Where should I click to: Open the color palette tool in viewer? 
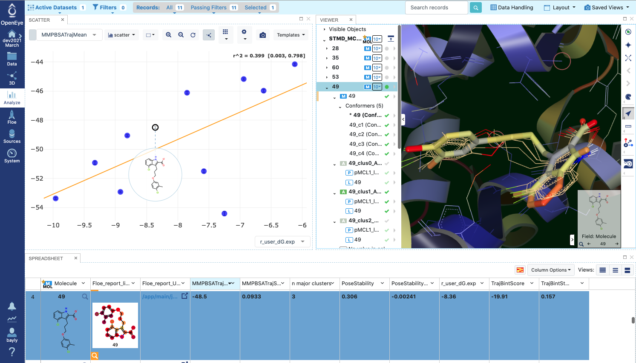[628, 97]
